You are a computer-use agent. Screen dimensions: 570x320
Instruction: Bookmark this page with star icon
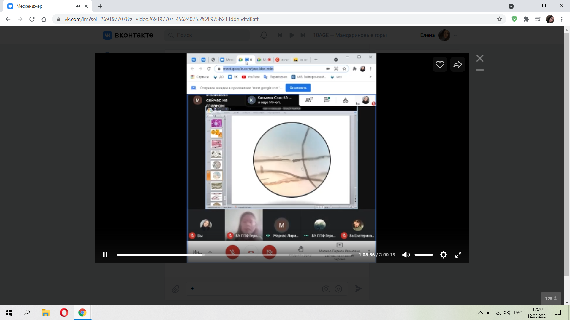[499, 19]
